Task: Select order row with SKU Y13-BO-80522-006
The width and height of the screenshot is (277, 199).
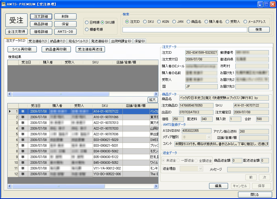Action: click(x=83, y=174)
